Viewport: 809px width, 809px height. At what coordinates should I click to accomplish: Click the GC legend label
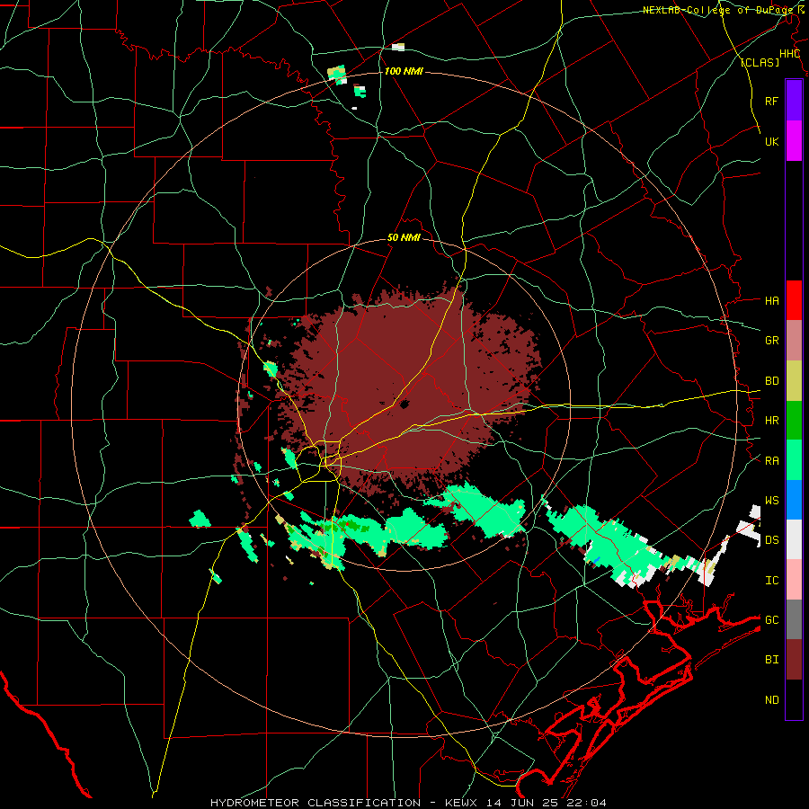[x=771, y=620]
